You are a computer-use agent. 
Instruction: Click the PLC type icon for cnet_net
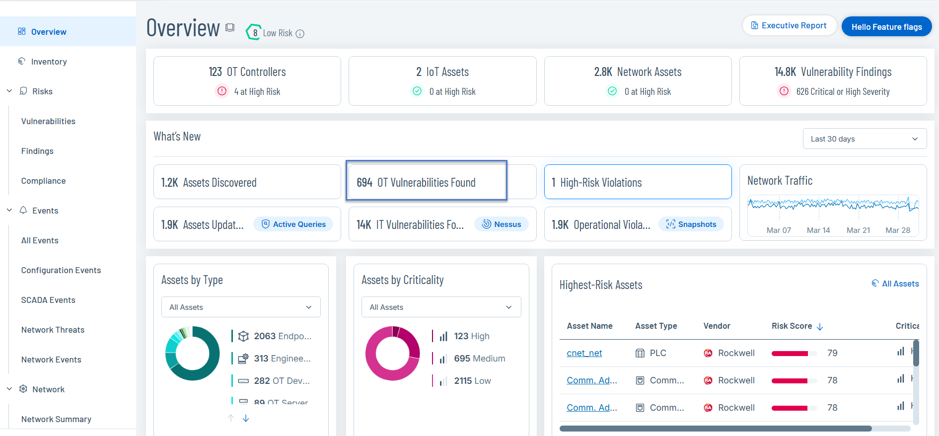click(x=640, y=353)
